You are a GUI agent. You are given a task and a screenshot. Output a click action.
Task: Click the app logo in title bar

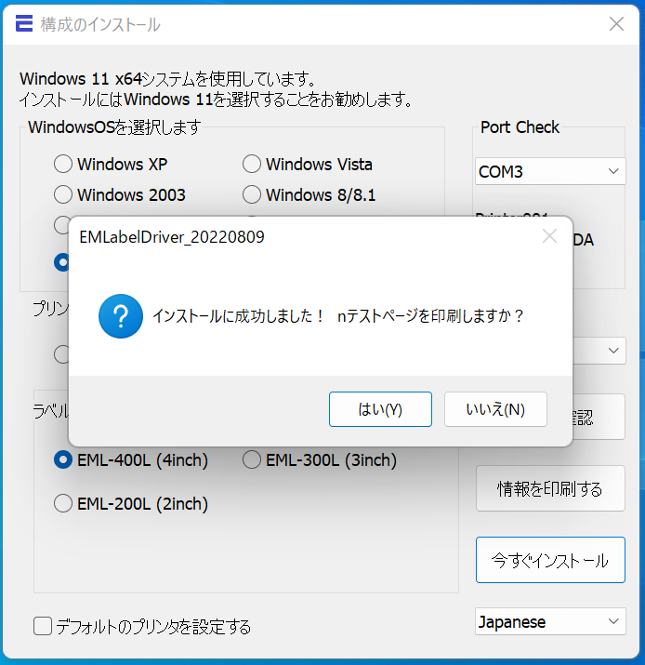24,23
